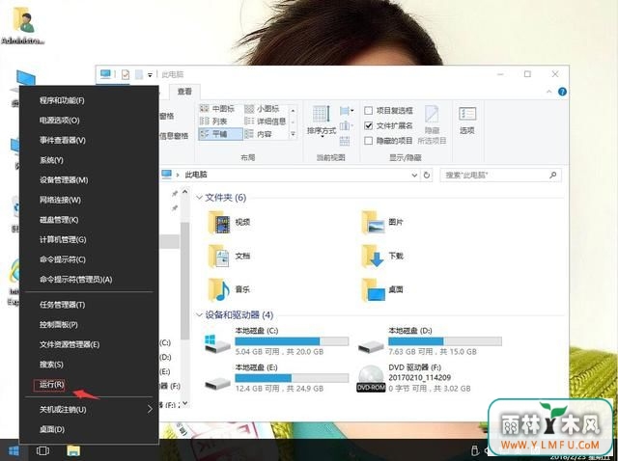Click D: drive usage bar
The width and height of the screenshot is (618, 461).
click(445, 340)
